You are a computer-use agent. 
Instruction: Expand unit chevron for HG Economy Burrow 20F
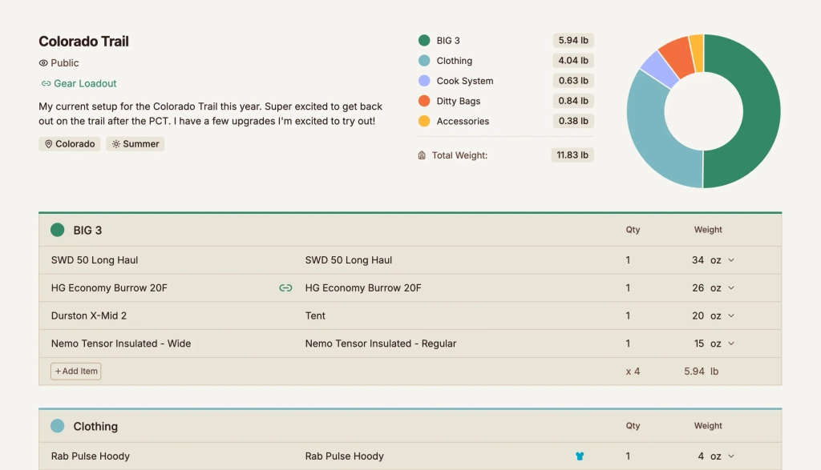tap(730, 288)
